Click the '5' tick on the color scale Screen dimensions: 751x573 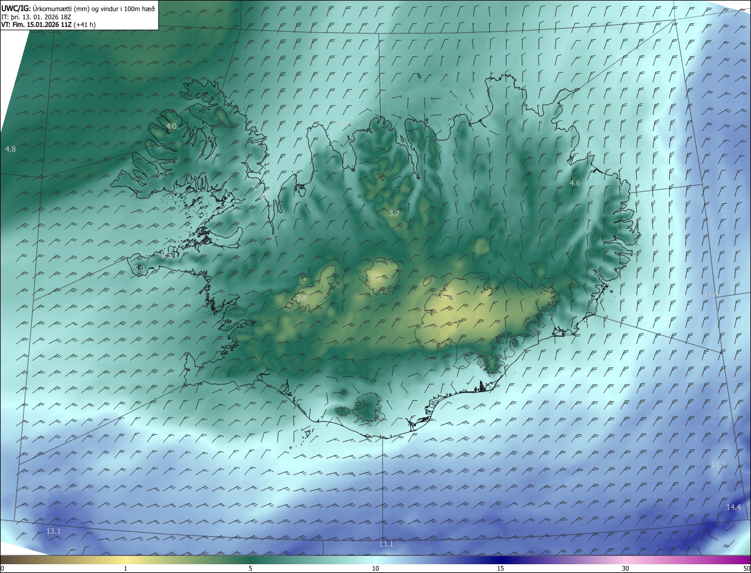pyautogui.click(x=251, y=568)
